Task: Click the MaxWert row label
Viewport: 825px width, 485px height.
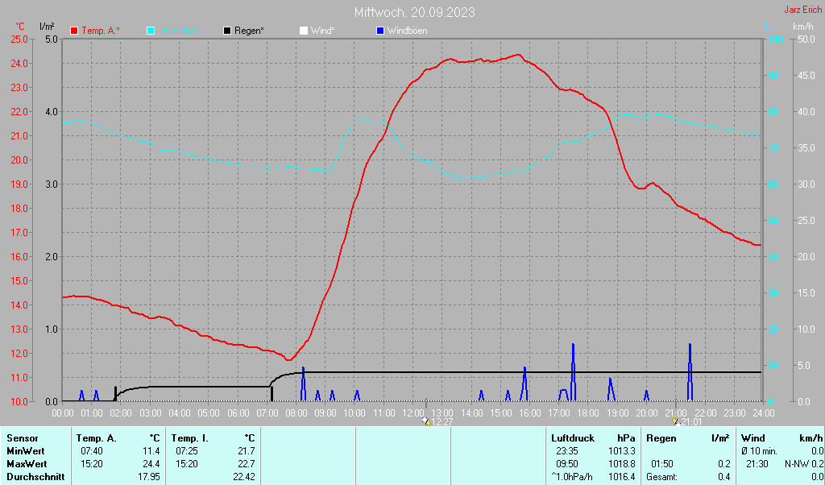Action: [x=26, y=464]
